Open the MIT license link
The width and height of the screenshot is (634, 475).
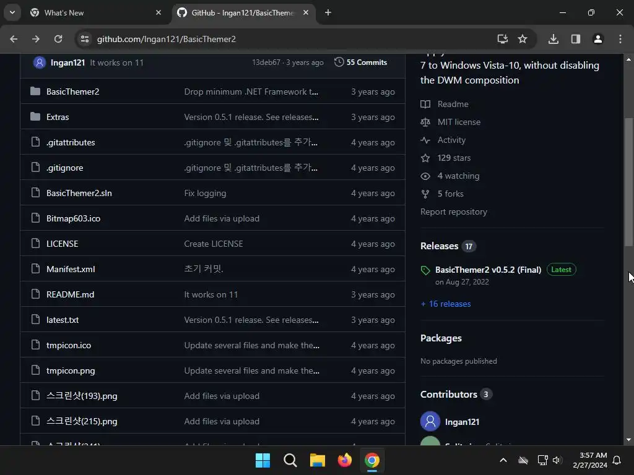point(451,122)
